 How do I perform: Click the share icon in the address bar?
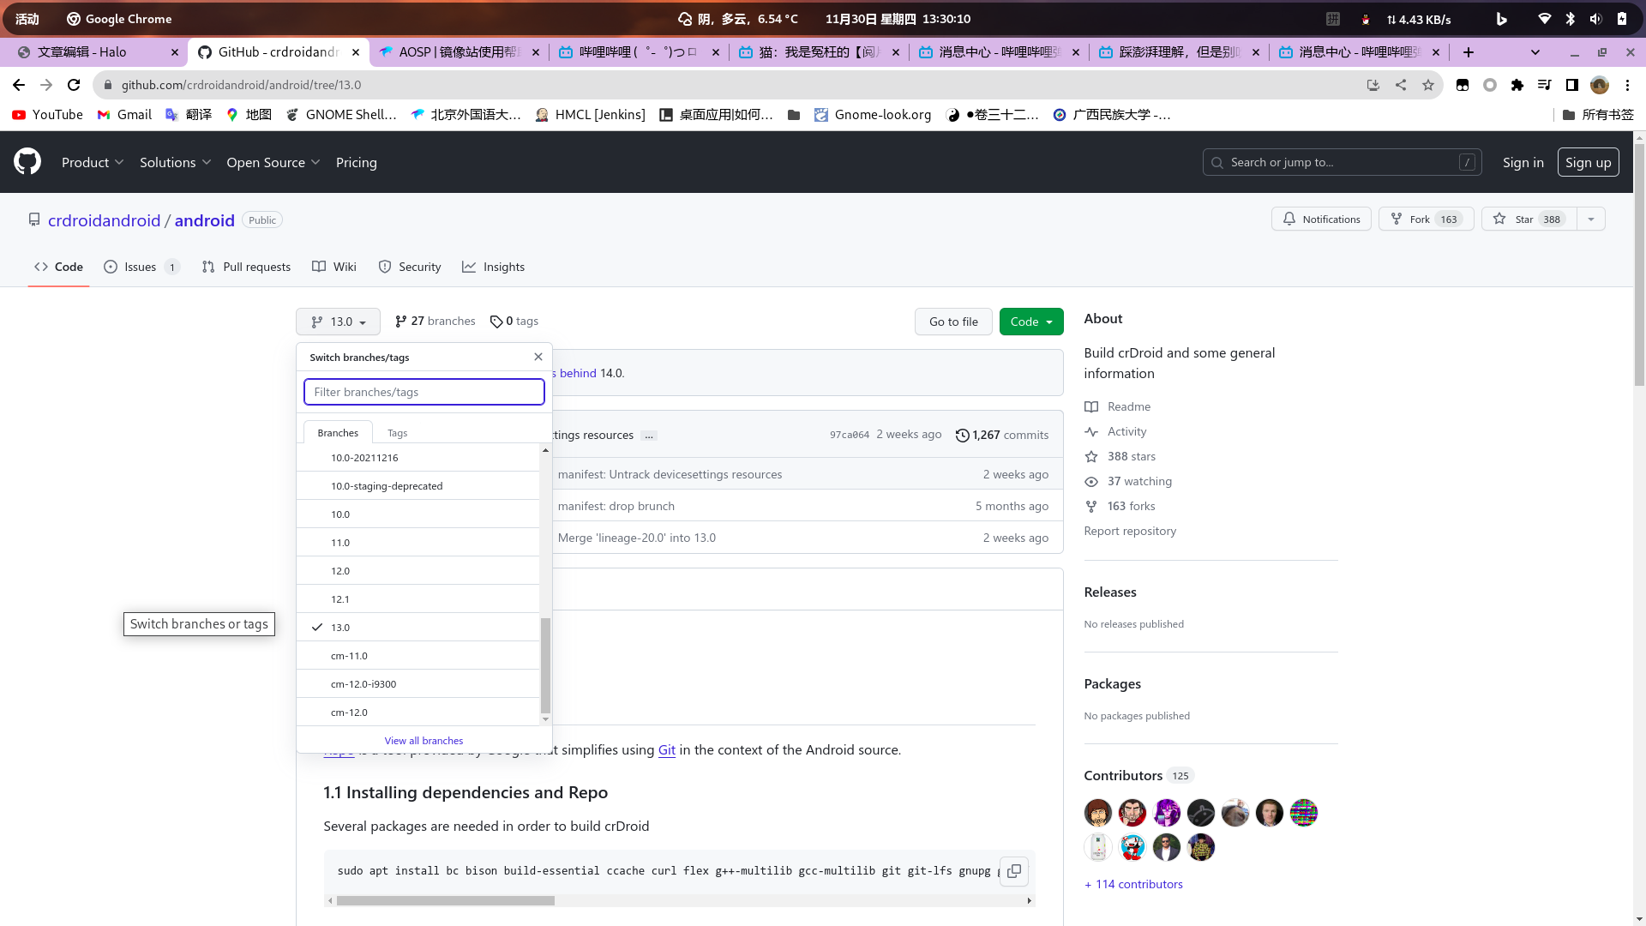click(x=1401, y=85)
